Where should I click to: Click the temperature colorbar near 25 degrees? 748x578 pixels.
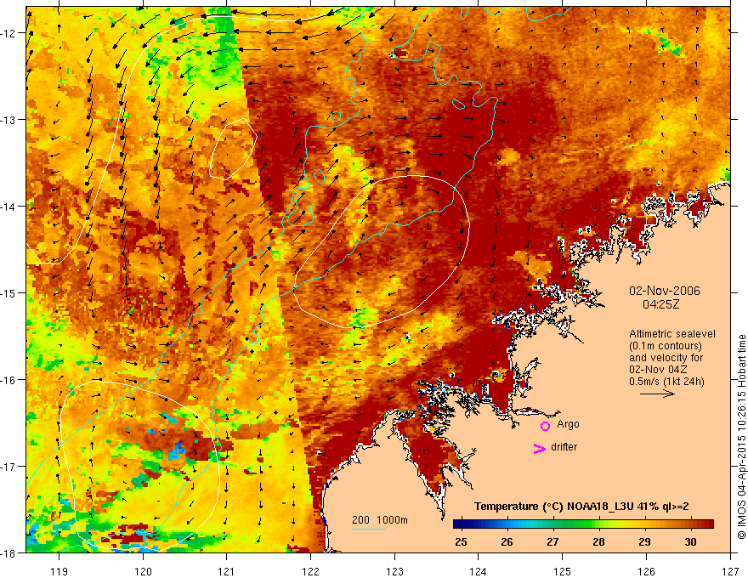click(x=461, y=524)
